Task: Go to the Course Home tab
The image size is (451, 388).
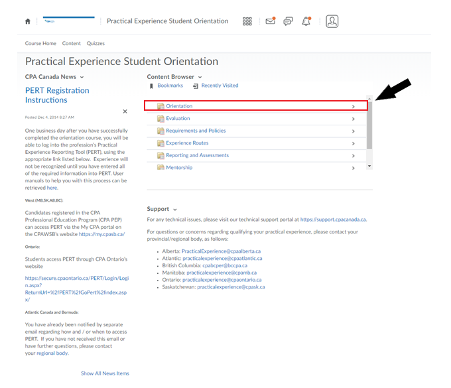Action: [x=40, y=44]
